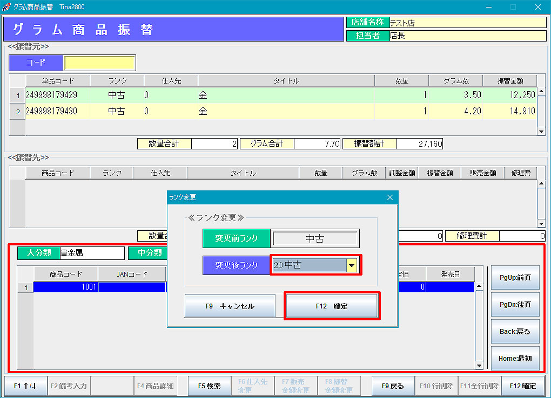Click the コード input field
The height and width of the screenshot is (398, 551).
[99, 63]
